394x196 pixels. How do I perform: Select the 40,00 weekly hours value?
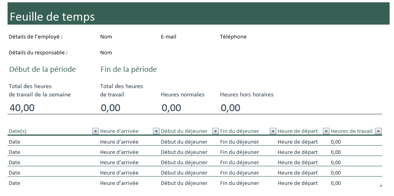tap(22, 108)
